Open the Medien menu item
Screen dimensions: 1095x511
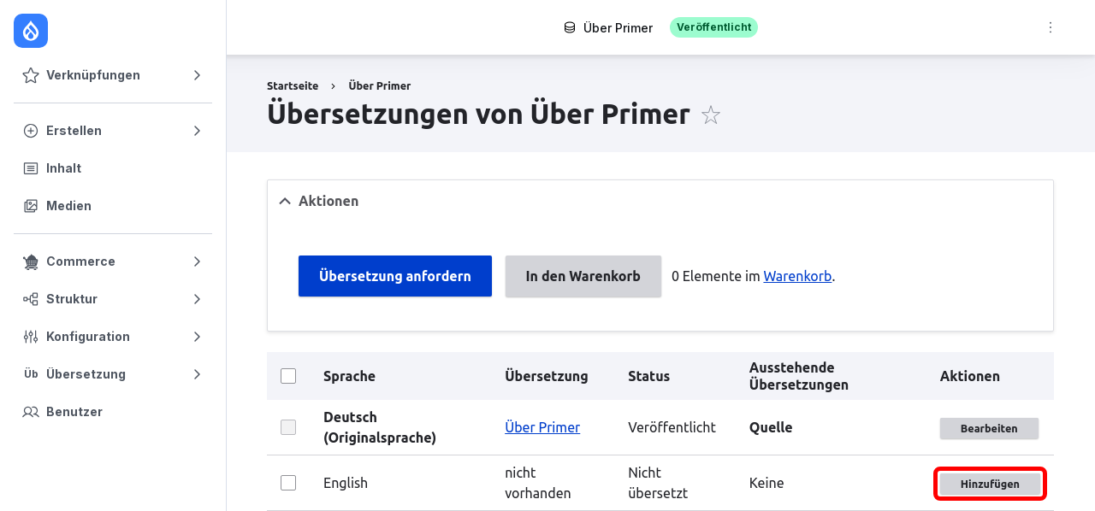[113, 206]
